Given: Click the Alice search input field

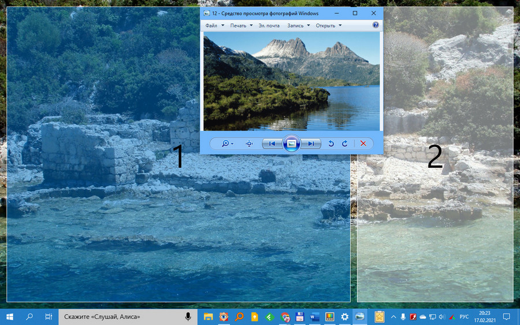Looking at the screenshot, I should 121,317.
